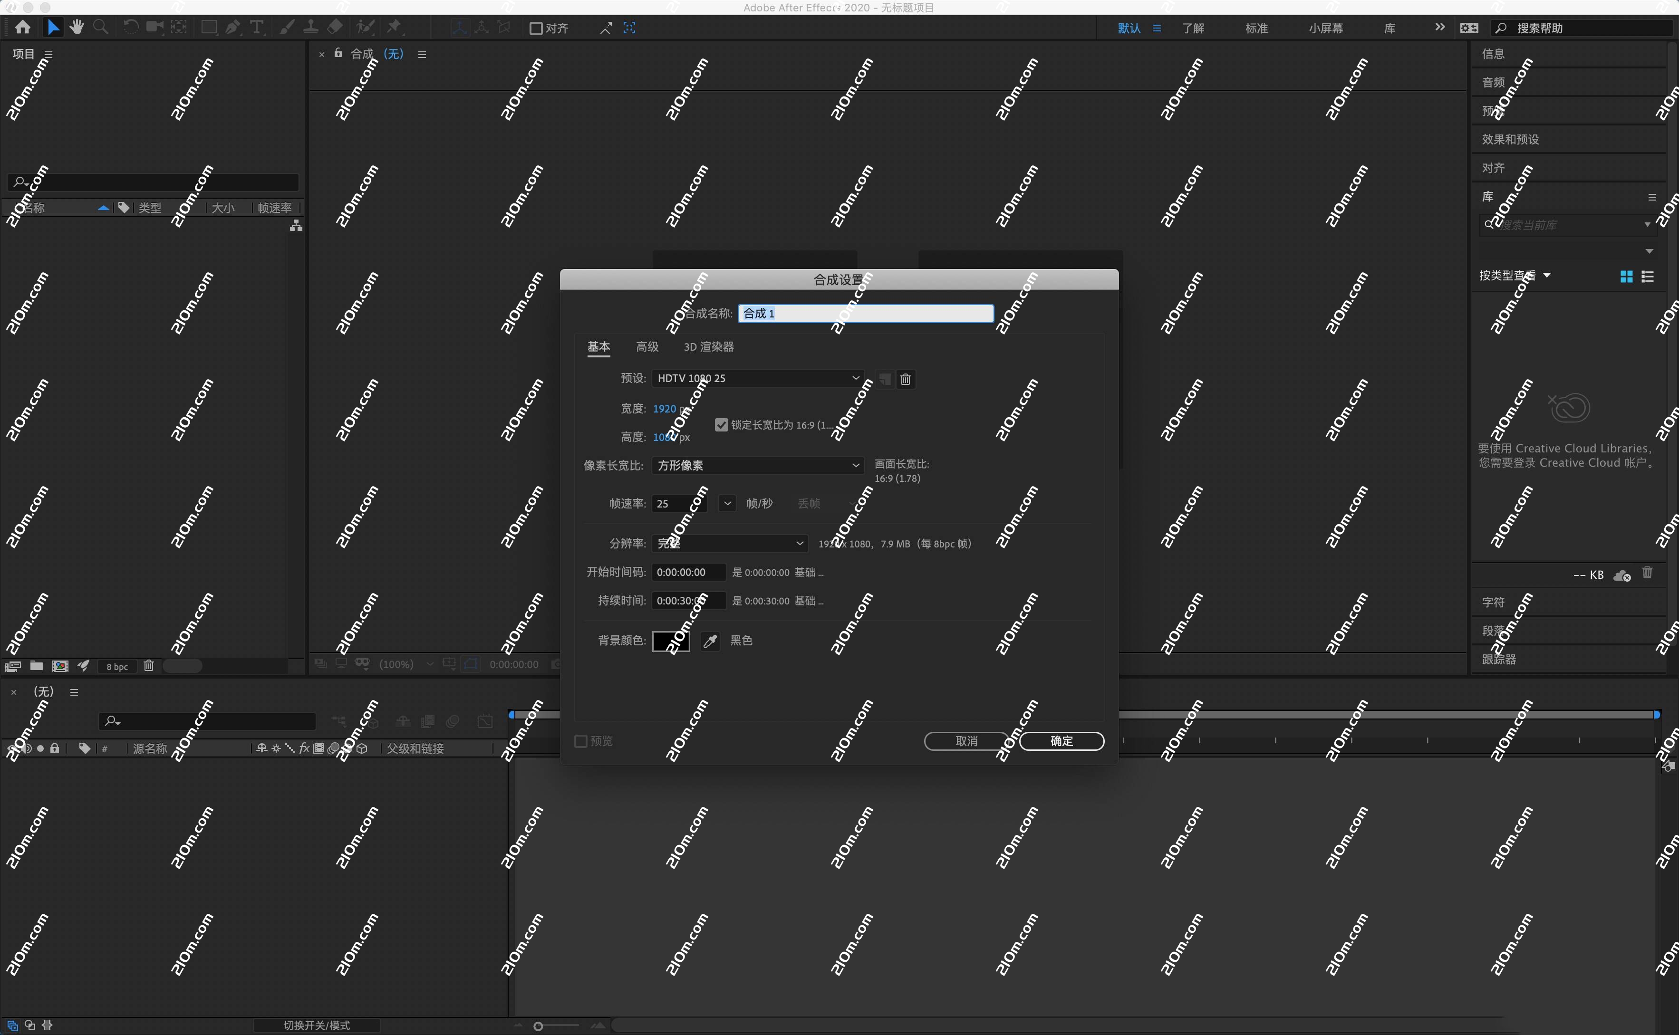Open the frame rate dropdown arrow

point(727,504)
